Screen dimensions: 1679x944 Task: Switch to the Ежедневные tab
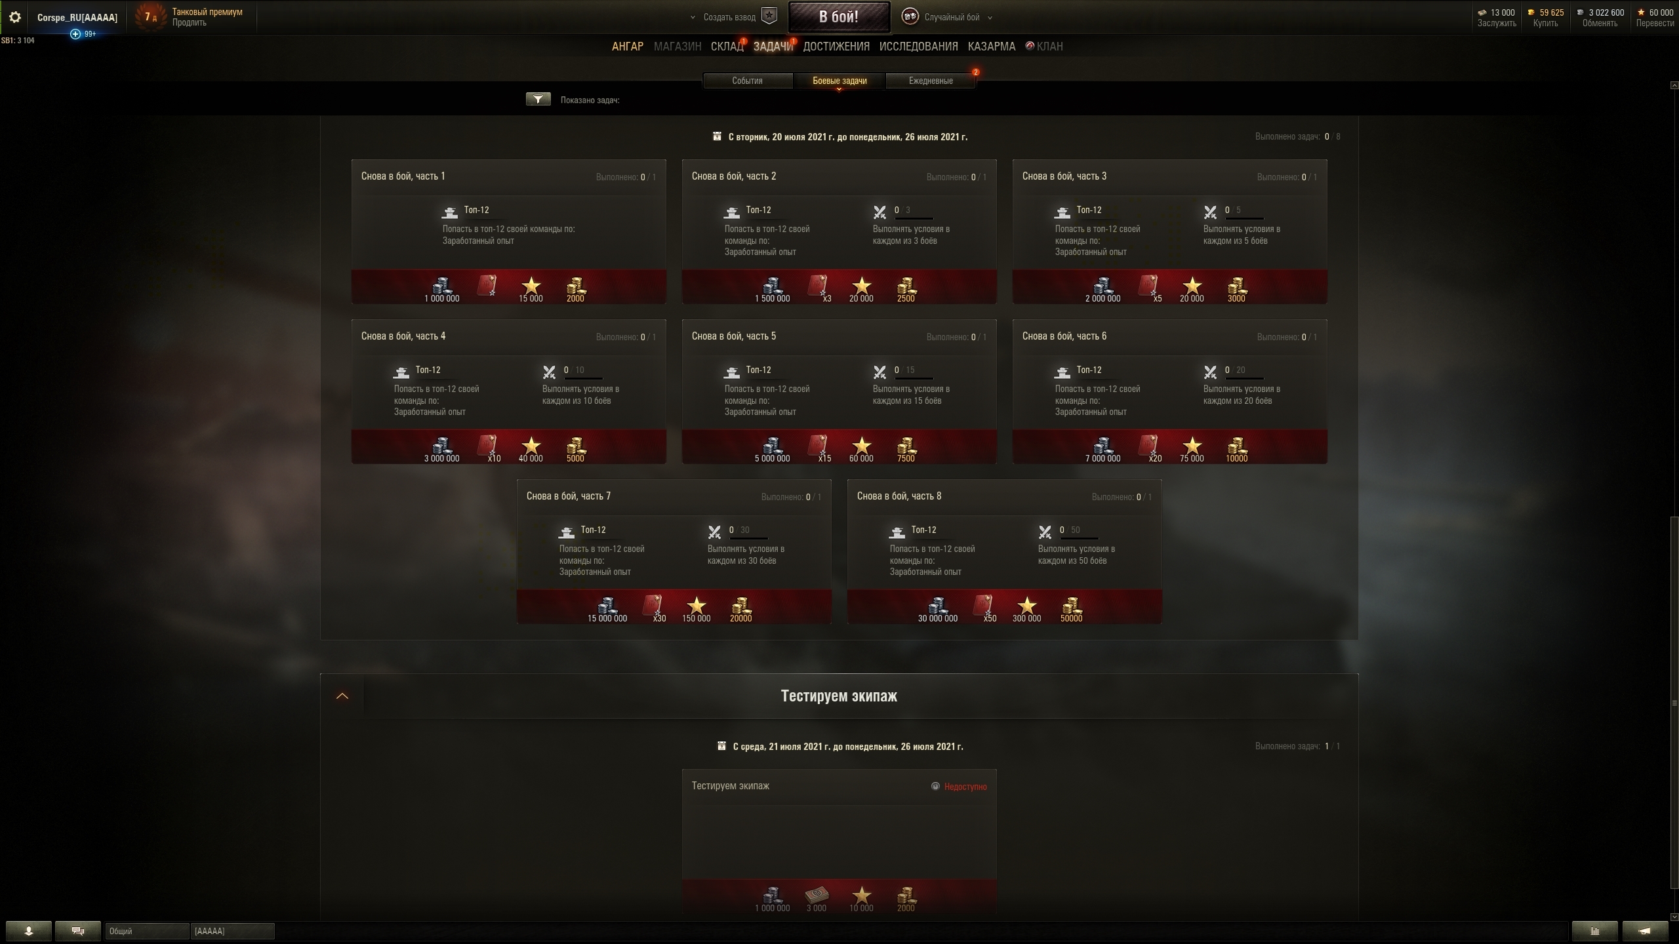pyautogui.click(x=931, y=81)
